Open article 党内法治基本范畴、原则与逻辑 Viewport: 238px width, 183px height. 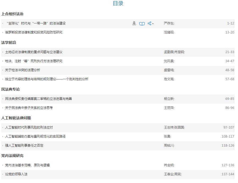[x=27, y=165]
